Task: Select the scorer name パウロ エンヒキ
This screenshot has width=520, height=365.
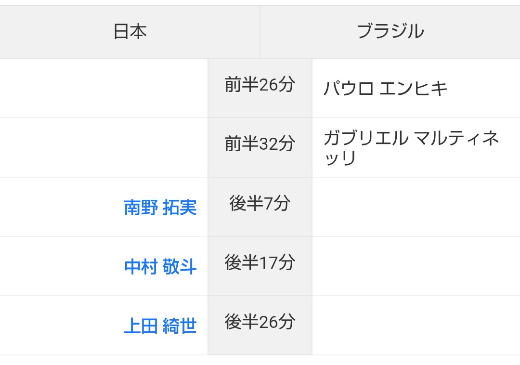Action: 385,89
